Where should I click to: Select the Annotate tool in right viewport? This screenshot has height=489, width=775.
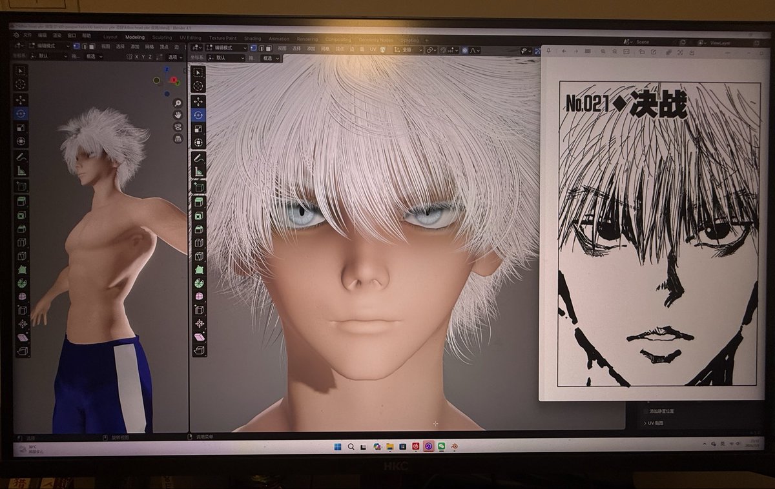pyautogui.click(x=199, y=157)
